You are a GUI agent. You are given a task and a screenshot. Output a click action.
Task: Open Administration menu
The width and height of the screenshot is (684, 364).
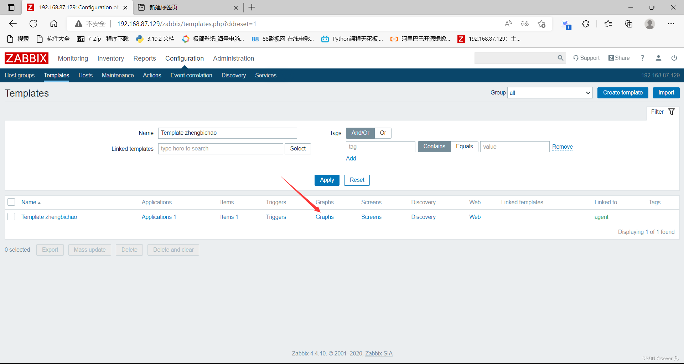pyautogui.click(x=234, y=58)
